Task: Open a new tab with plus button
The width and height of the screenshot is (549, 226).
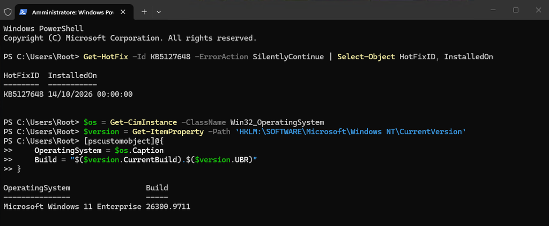Action: pos(144,12)
